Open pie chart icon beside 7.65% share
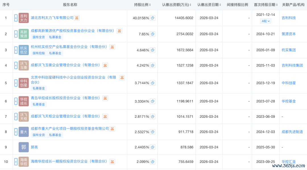Viewport: 307px width, 170px height. [x=153, y=34]
